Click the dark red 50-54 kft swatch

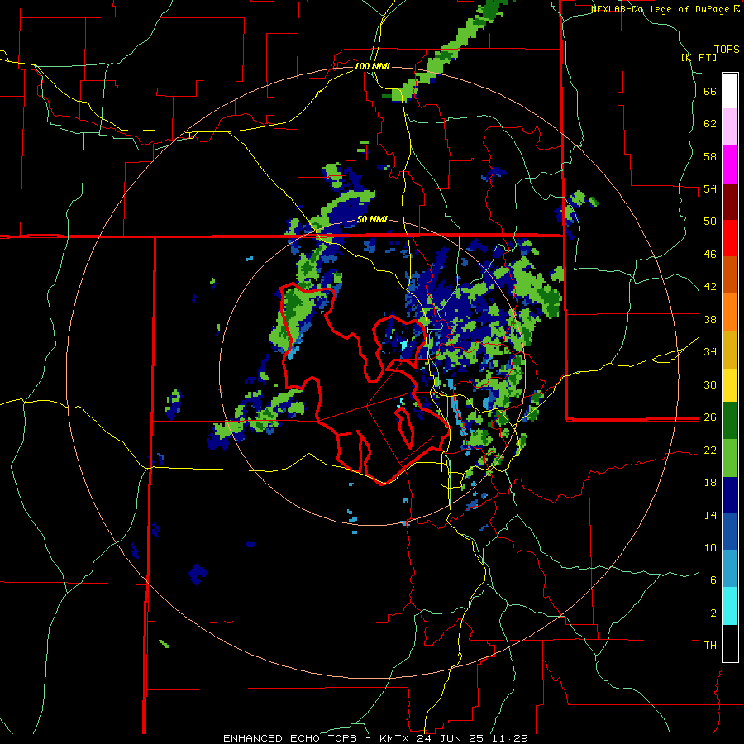(x=730, y=202)
